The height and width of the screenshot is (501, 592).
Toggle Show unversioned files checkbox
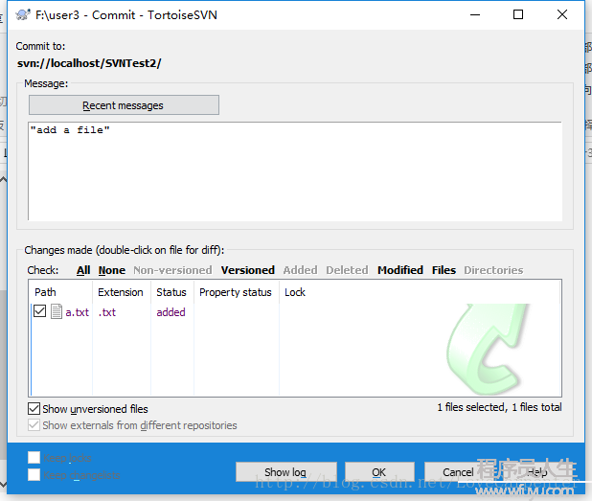pos(34,408)
